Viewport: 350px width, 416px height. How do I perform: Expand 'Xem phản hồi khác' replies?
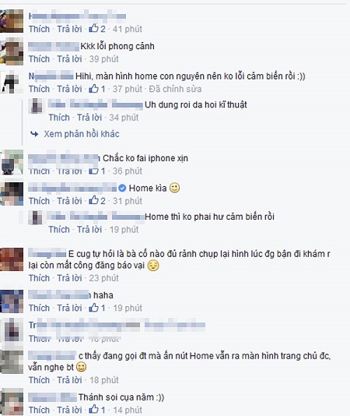click(82, 134)
